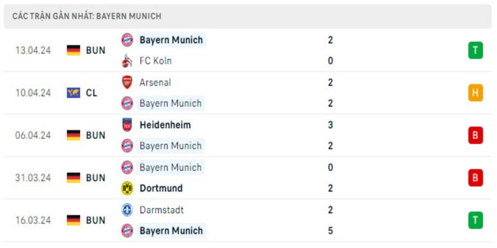
Task: Click red B badge for Dortmund match
Action: point(475,177)
